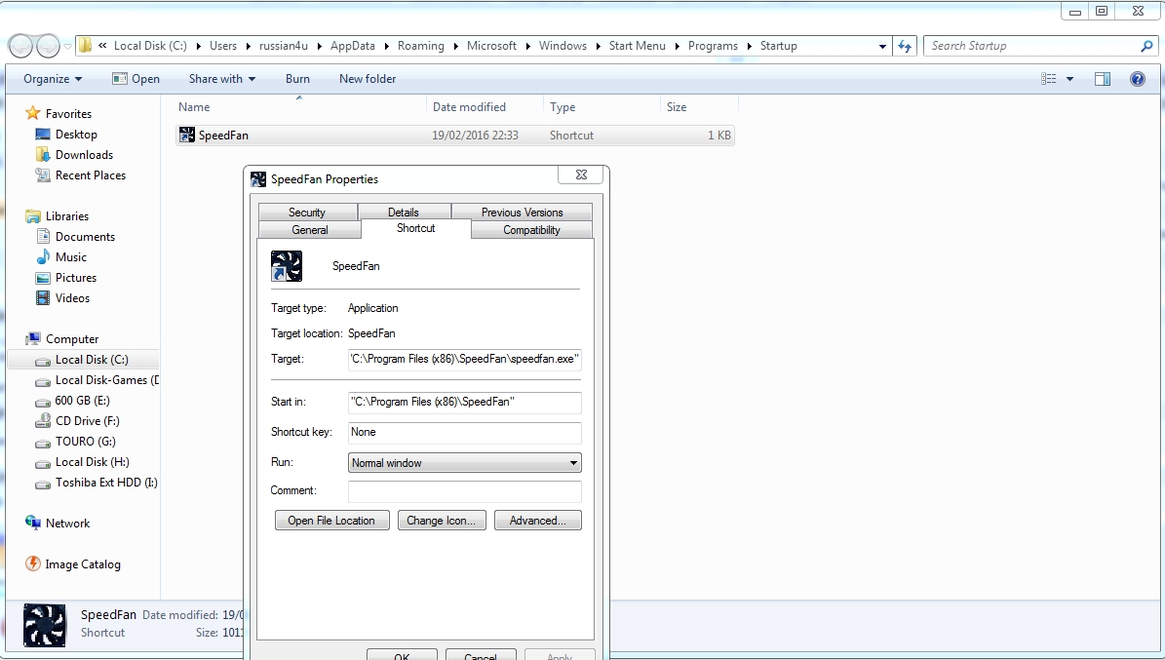Switch to the Security tab

coord(307,212)
